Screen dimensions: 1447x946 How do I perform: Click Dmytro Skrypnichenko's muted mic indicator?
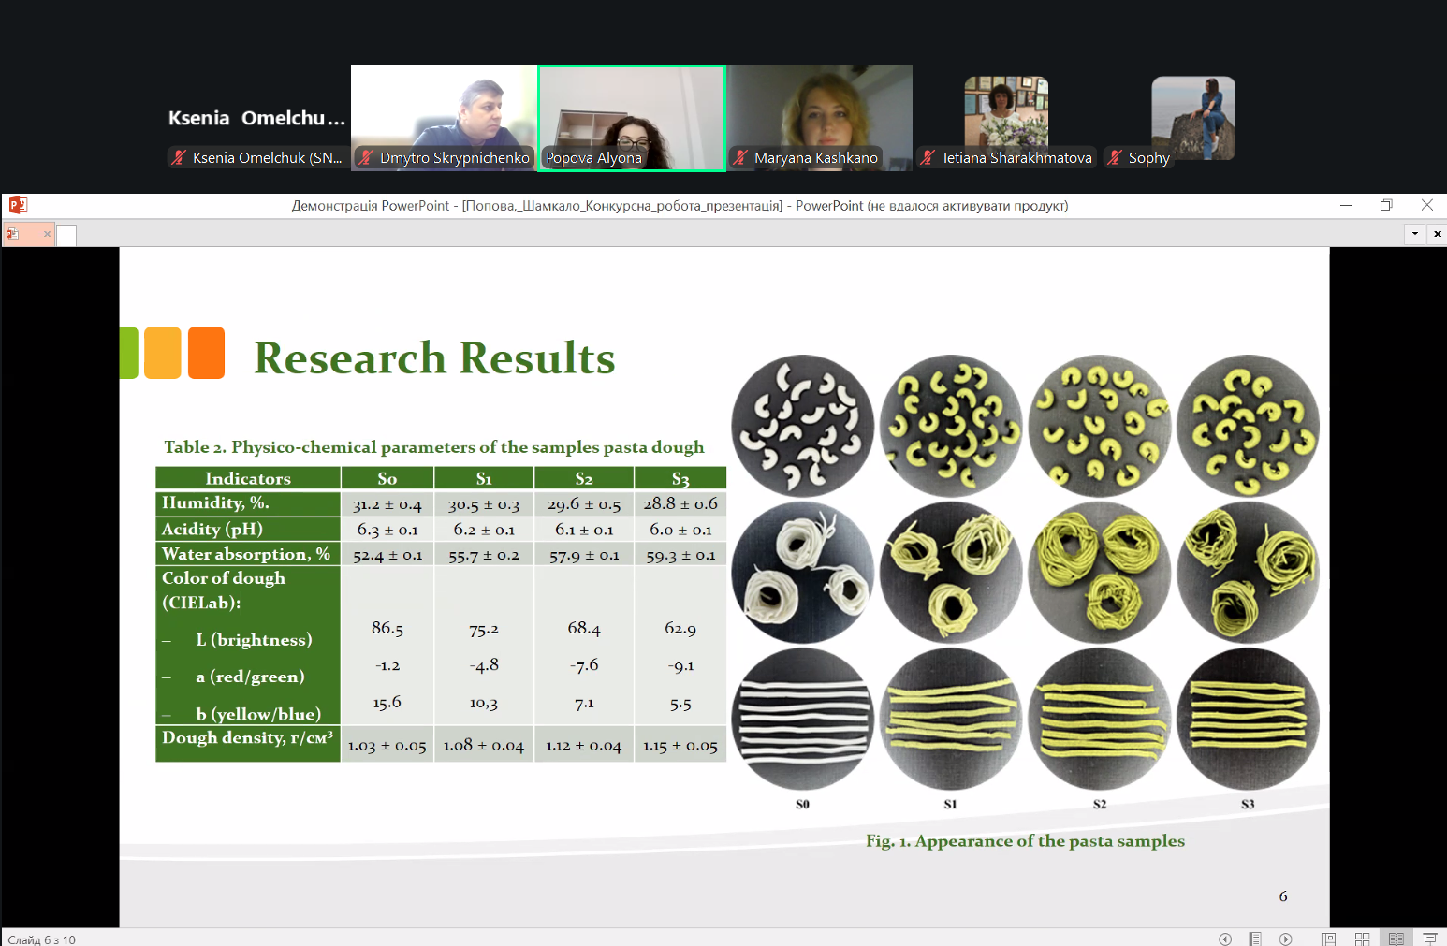tap(366, 157)
